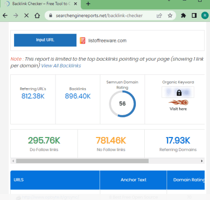
Task: Click the listoffreeware.com site favicon
Action: click(83, 41)
